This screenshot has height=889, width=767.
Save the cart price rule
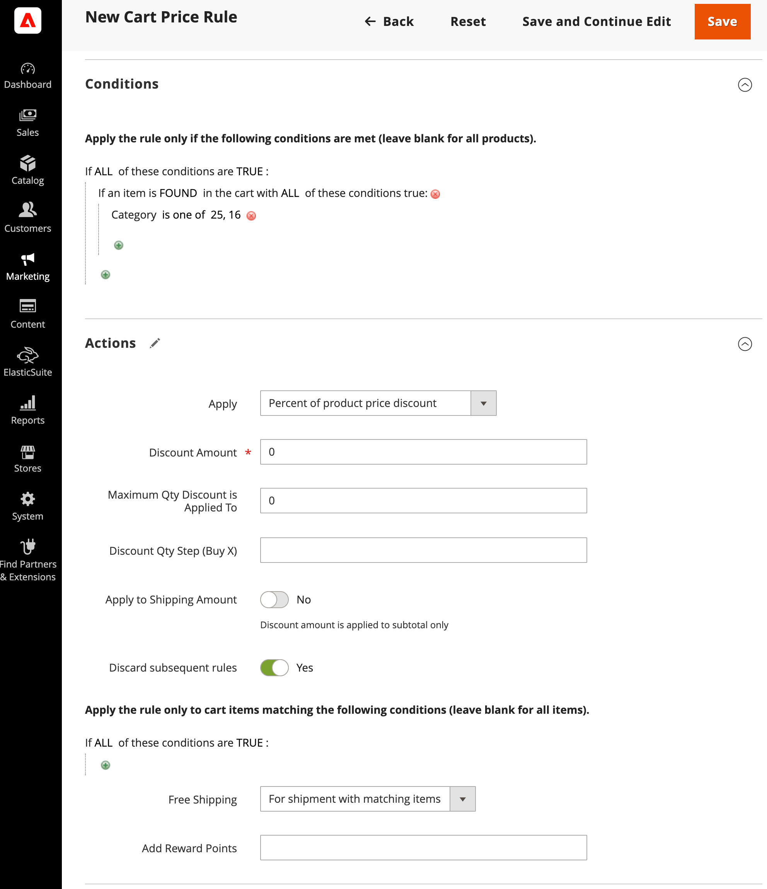click(x=722, y=21)
